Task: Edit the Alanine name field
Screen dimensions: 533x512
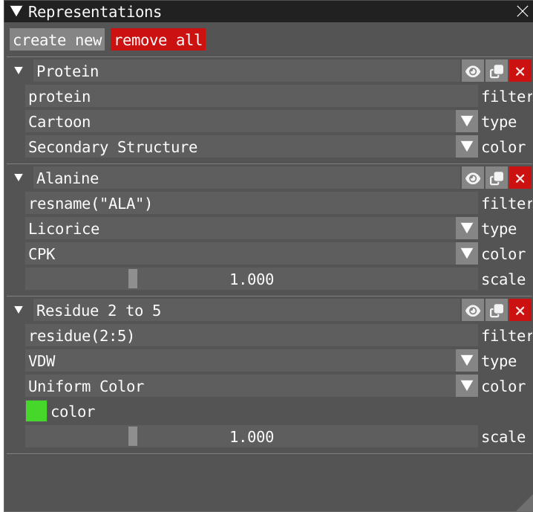Action: coord(246,178)
